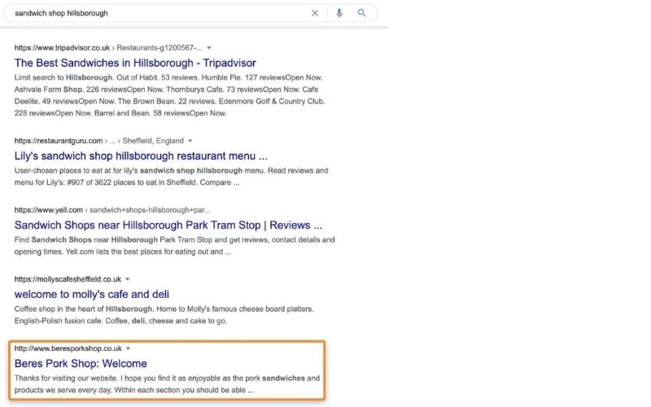651x407 pixels.
Task: Click the snippet starting 'Coffee shop in the heart'
Action: click(164, 315)
